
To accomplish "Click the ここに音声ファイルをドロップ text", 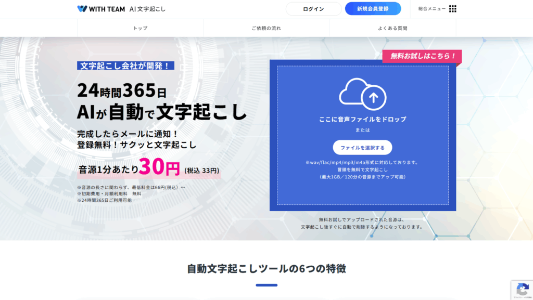I will pos(363,119).
